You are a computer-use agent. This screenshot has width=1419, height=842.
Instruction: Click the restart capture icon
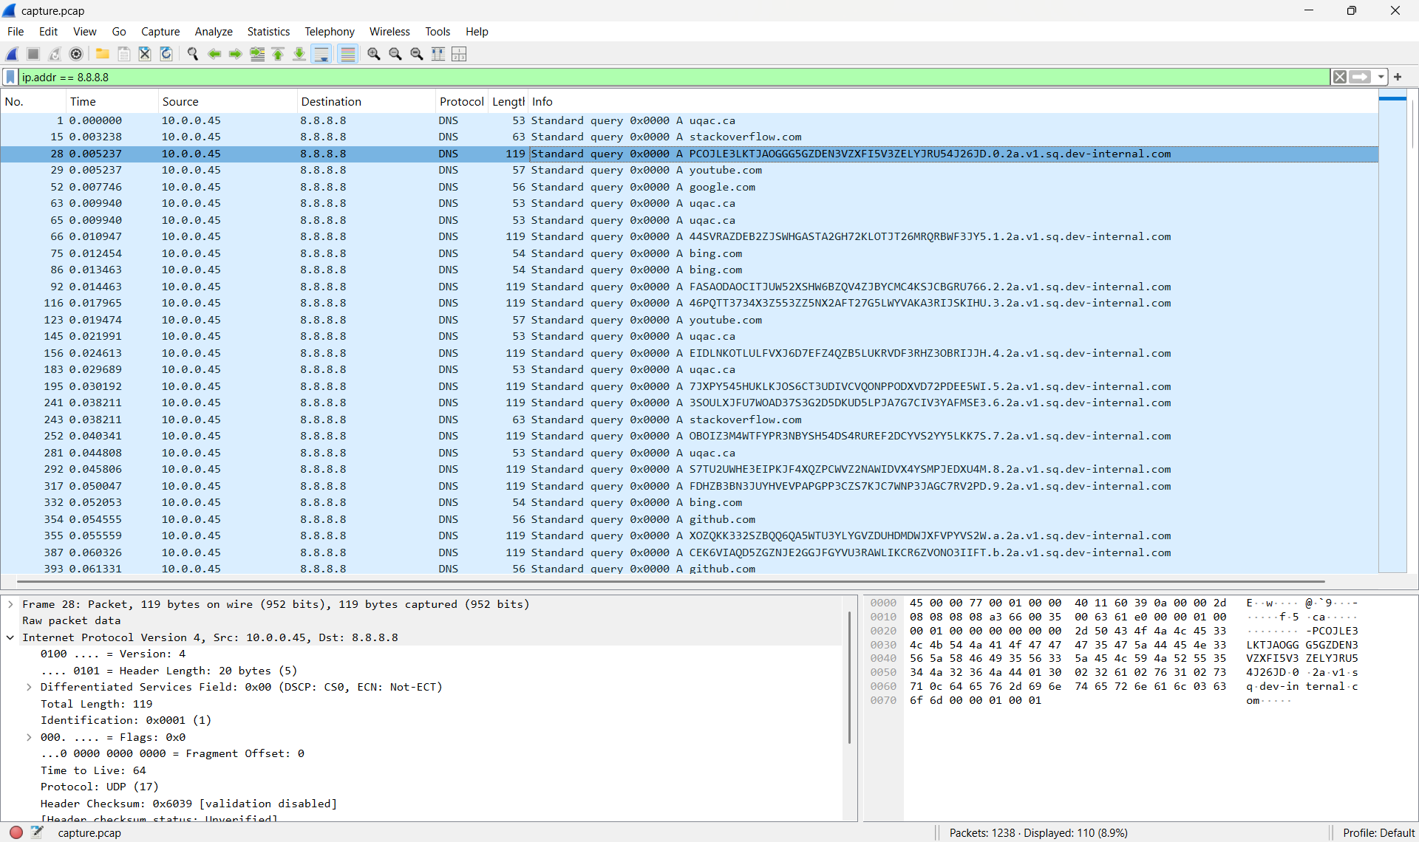[x=55, y=54]
